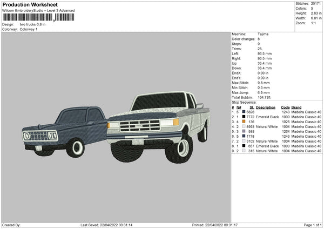Click the Brand column header
324x229 pixels.
pos(296,107)
